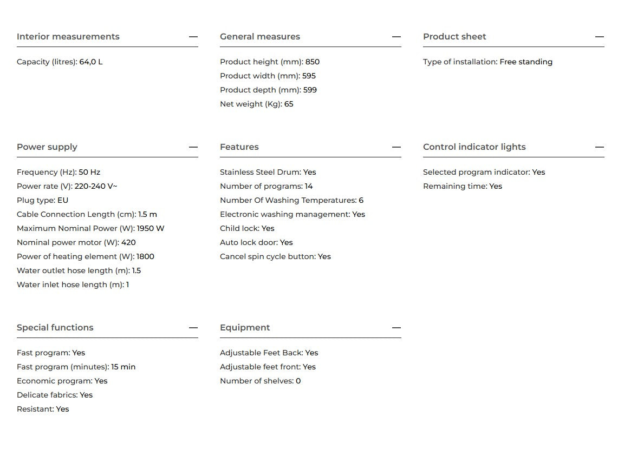Click the Number of programs: 14 line

point(266,187)
